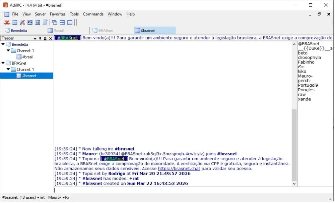Select the Disconnect icon on the toolbar
Image resolution: width=335 pixels, height=203 pixels.
pos(6,22)
